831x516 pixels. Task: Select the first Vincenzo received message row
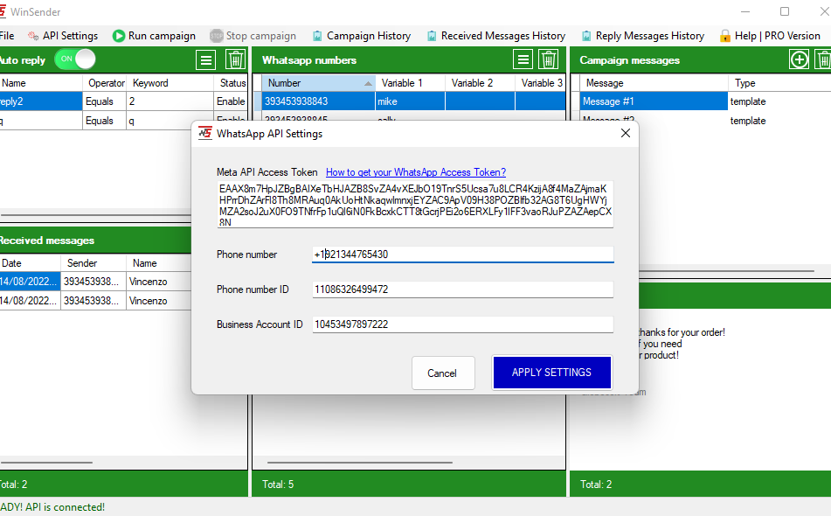click(x=95, y=282)
